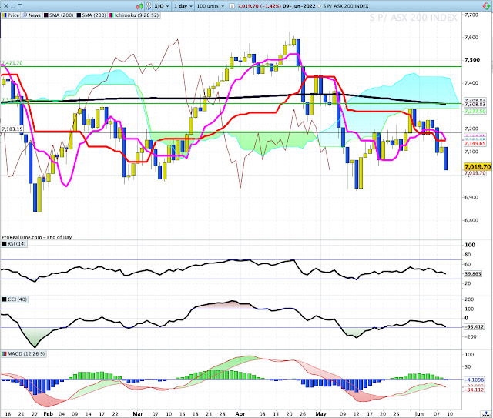Screen dimensions: 493x418
Task: Click the News label
Action: pyautogui.click(x=32, y=15)
